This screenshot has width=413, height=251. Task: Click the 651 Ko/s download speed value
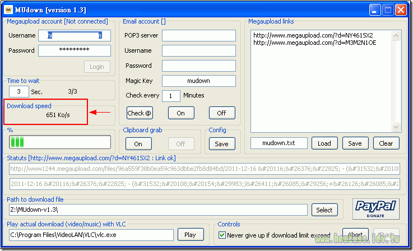point(58,115)
